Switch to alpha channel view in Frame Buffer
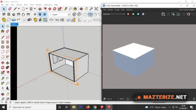The image size is (196, 110). (x=143, y=14)
